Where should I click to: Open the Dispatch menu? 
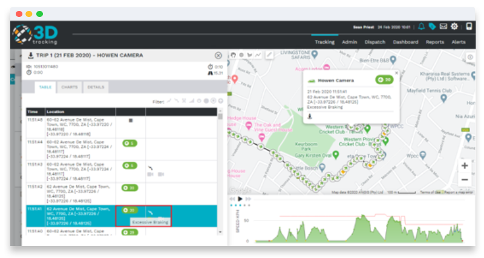(x=375, y=42)
